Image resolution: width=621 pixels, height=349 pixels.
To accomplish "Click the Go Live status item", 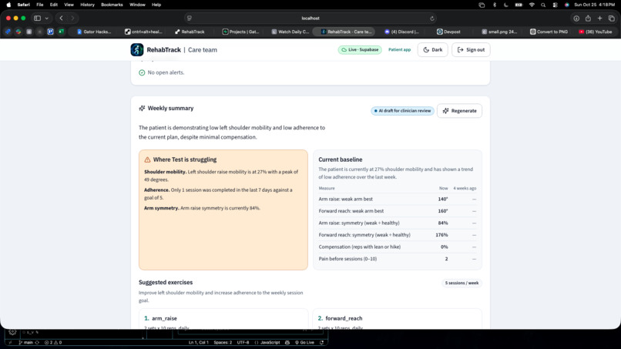I will pos(304,342).
